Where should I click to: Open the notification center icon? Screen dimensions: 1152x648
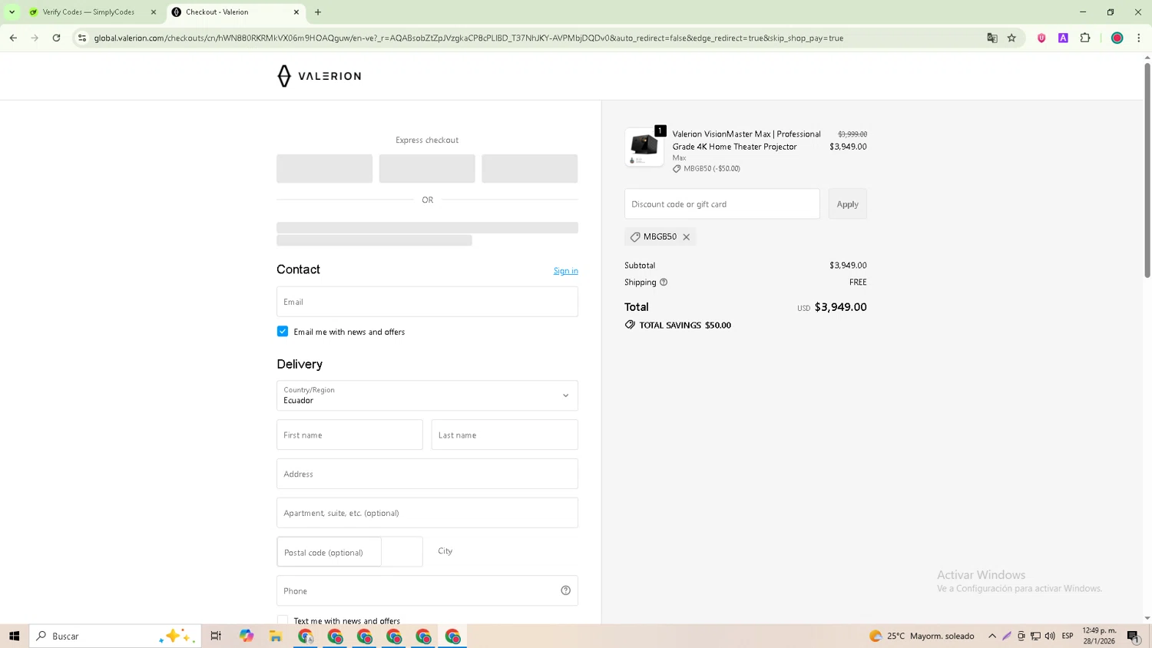(x=1134, y=636)
